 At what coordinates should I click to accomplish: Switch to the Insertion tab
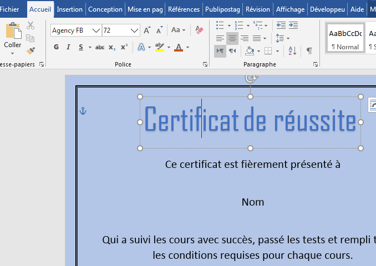click(x=69, y=9)
